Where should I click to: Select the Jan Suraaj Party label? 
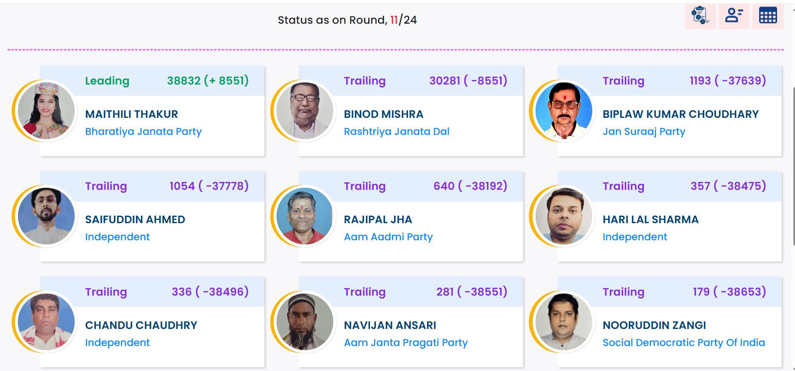click(x=644, y=132)
